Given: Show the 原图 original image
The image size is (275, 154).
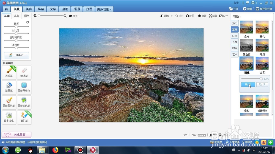Looking at the screenshot, I should coord(190,16).
